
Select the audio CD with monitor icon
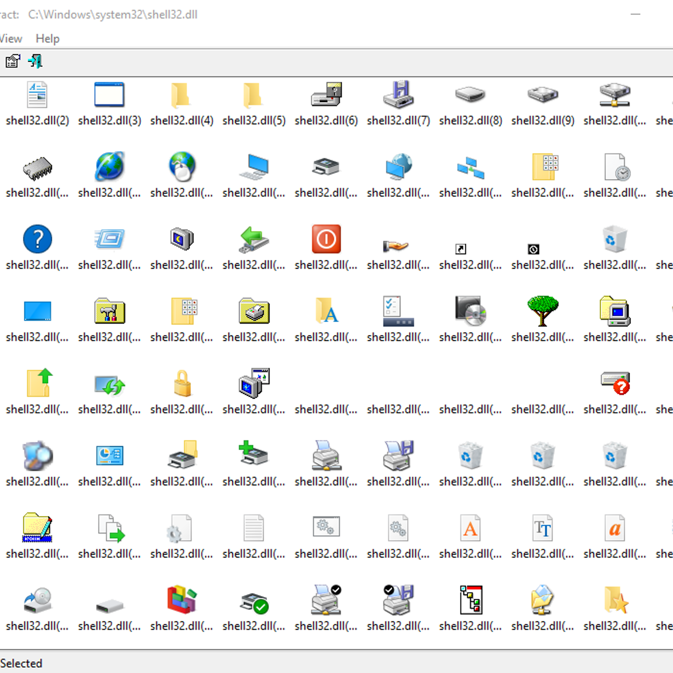(470, 311)
